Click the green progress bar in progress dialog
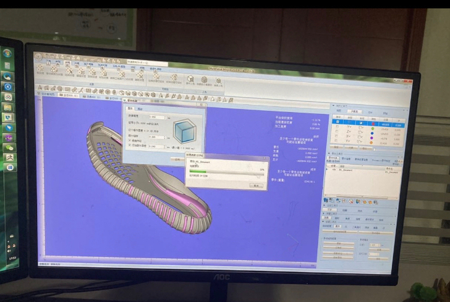Image resolution: width=450 pixels, height=302 pixels. pyautogui.click(x=198, y=172)
